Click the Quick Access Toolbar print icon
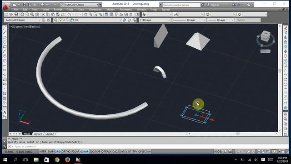This screenshot has width=291, height=164. coord(42,5)
